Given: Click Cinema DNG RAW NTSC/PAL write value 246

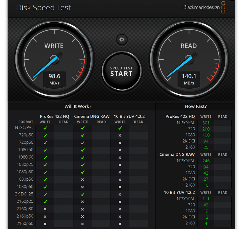Looking at the screenshot, I should click(x=206, y=161).
